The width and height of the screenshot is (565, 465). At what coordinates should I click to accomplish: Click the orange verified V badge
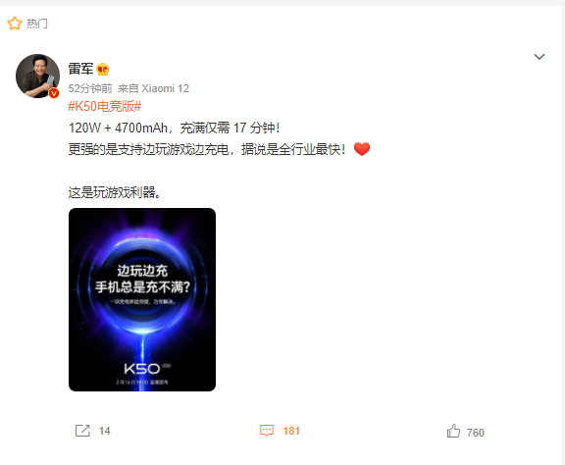coord(54,93)
